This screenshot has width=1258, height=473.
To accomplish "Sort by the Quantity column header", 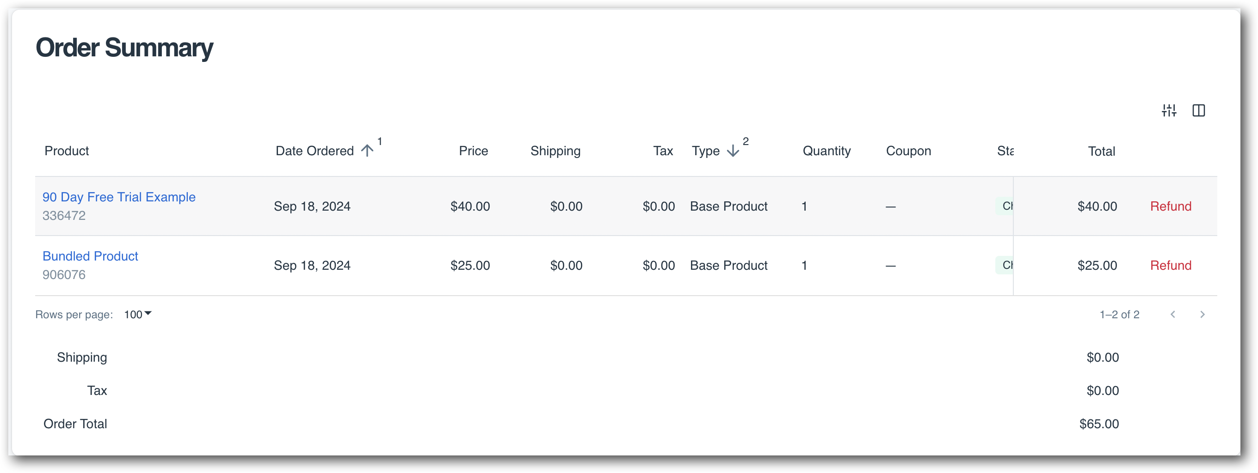I will (x=826, y=151).
